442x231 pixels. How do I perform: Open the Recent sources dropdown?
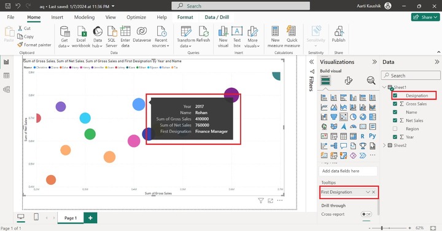click(161, 37)
